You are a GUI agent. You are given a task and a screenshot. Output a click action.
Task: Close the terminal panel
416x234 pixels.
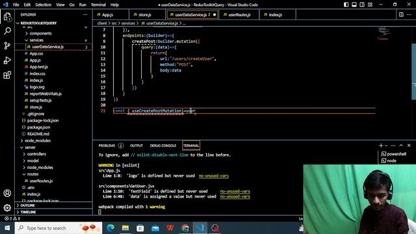click(409, 146)
